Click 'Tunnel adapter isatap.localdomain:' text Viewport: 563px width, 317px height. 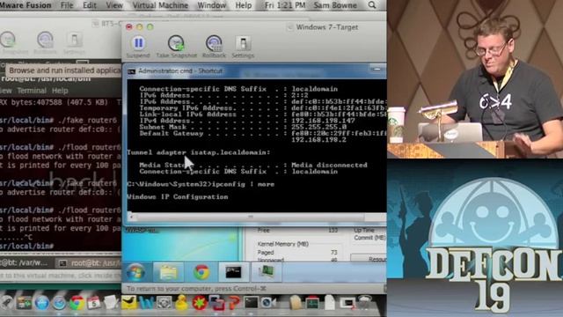click(199, 152)
